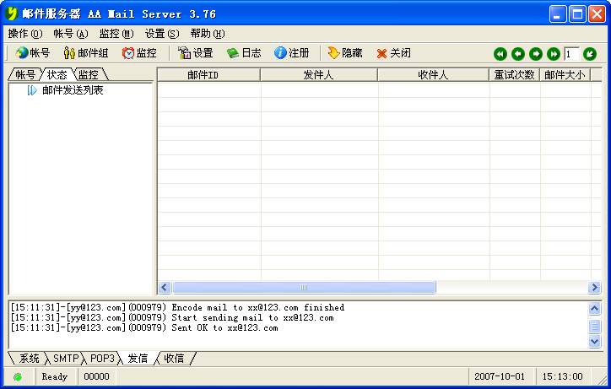
Task: Click the application logo icon in title bar
Action: pos(12,14)
